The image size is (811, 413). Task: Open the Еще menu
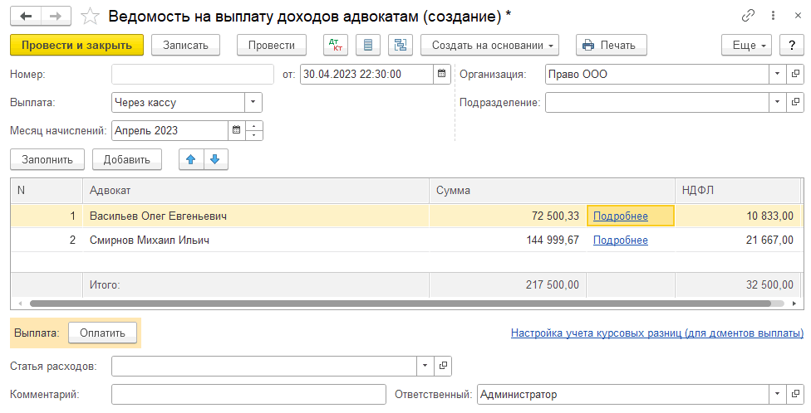click(746, 45)
